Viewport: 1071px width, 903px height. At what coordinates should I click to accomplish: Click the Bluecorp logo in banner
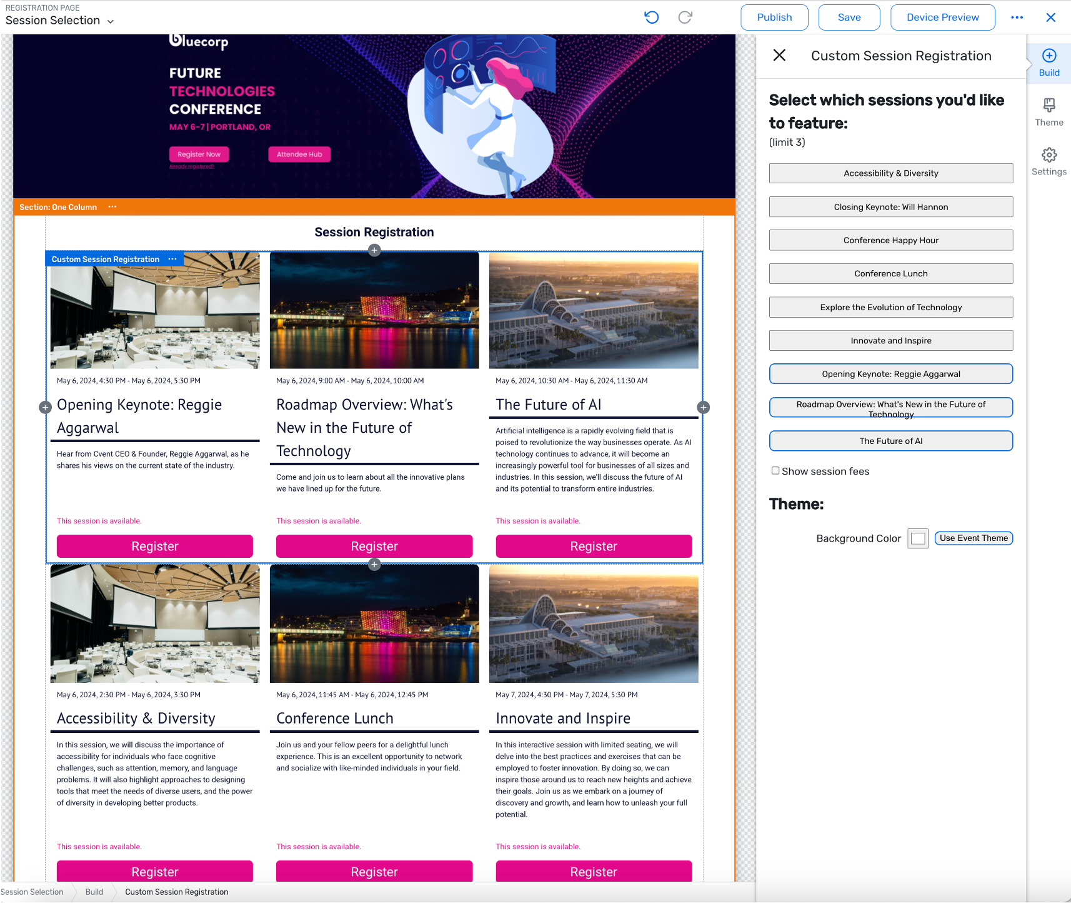(x=199, y=41)
